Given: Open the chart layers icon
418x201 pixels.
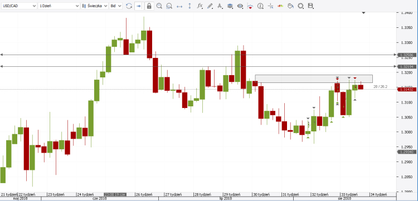Looking at the screenshot, I should (x=230, y=6).
